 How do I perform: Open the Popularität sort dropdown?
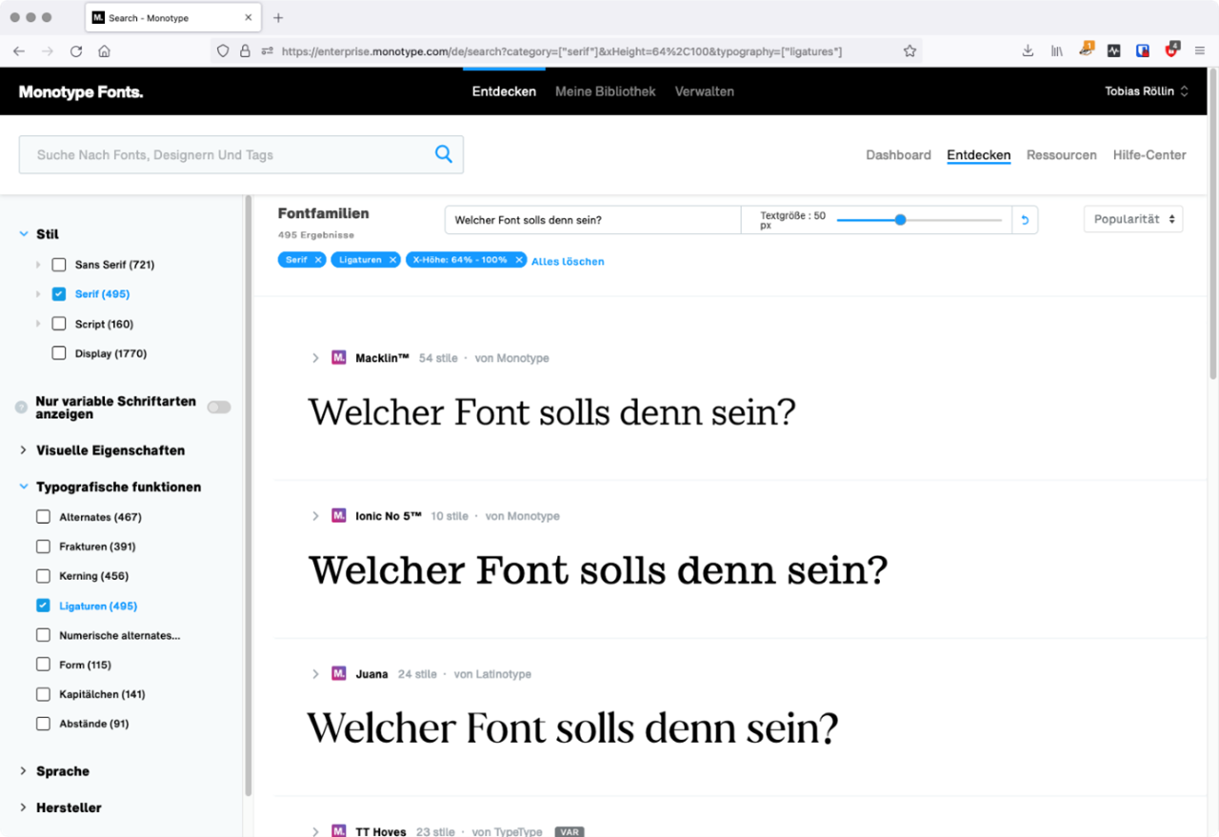(1133, 219)
